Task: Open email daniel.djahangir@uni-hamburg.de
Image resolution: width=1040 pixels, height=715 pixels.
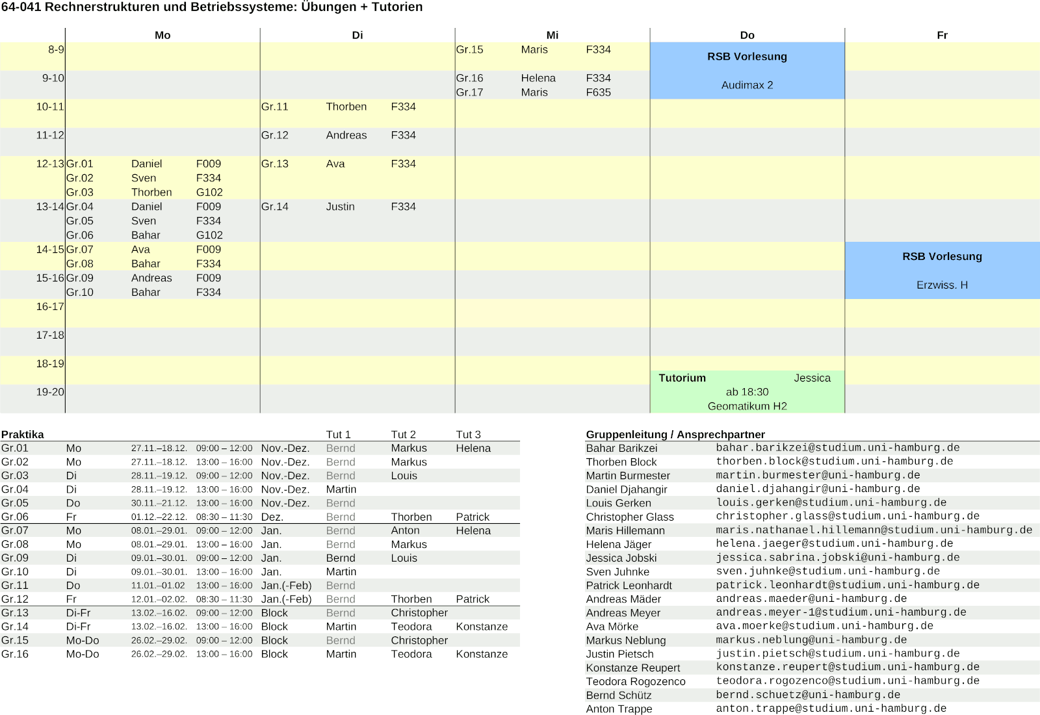Action: click(818, 489)
